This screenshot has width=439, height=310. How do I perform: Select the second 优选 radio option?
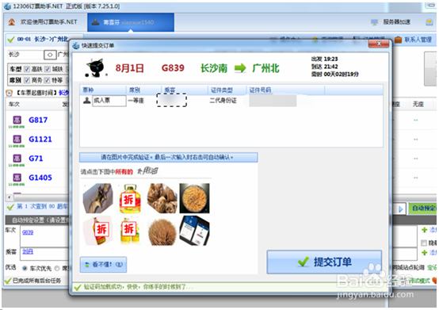click(57, 268)
